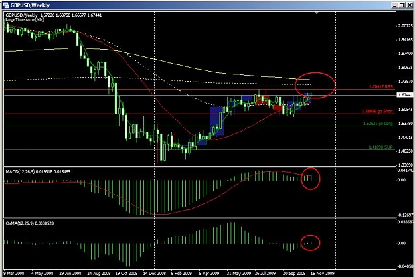Click the GBPUSD,Weekly OHLC header in chart
Screen dimensions: 415x277
[x=54, y=15]
